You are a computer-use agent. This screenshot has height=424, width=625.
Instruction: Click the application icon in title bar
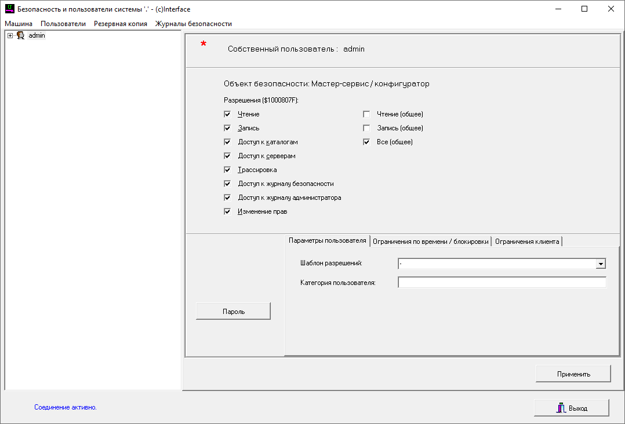tap(9, 9)
